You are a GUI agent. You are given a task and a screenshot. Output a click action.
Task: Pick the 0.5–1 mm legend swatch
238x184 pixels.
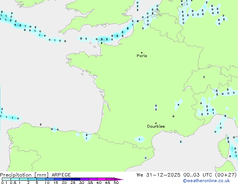pyautogui.click(x=15, y=179)
